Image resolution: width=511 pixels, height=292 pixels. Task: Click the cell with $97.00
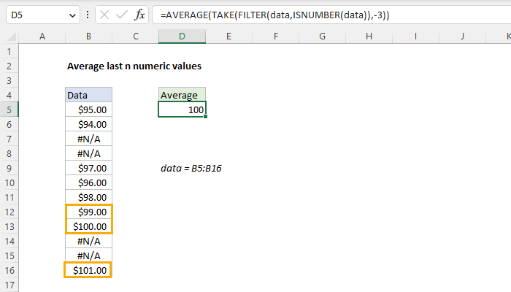88,168
